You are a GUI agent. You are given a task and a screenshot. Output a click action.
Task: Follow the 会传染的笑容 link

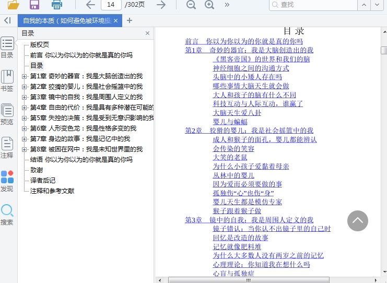[233, 148]
